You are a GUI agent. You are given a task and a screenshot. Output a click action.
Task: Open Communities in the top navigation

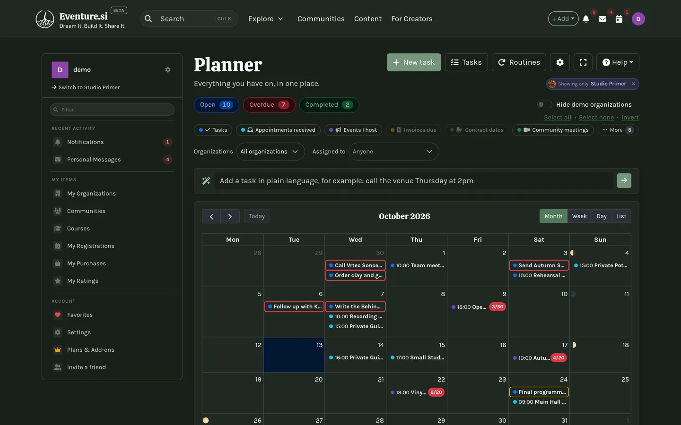pos(321,19)
